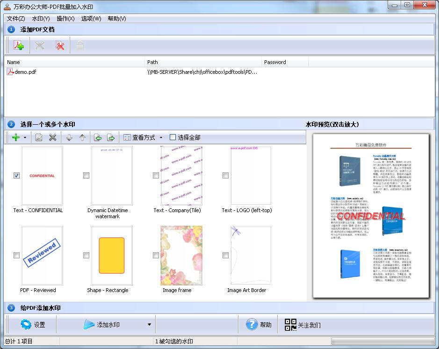439x349 pixels.
Task: Check the PDF - Reviewed watermark checkbox
Action: click(16, 256)
